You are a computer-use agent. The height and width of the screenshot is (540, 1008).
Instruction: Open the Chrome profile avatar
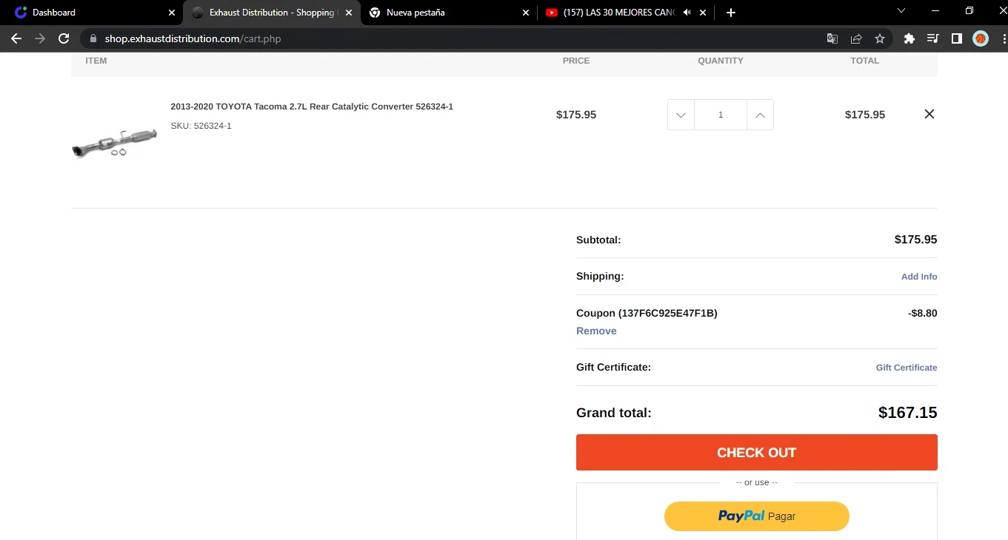click(981, 38)
